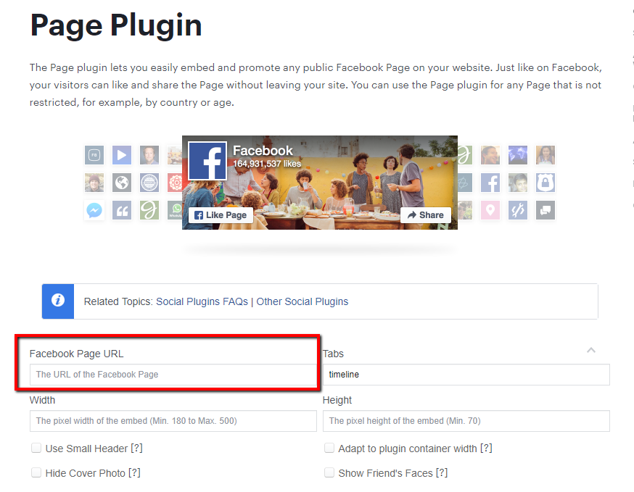Viewport: 634px width, 492px height.
Task: Click the Messenger icon in the grid
Action: tap(94, 210)
